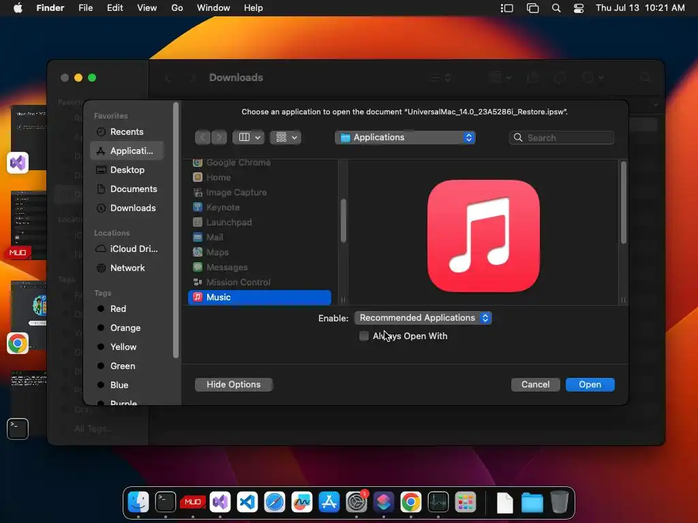
Task: Select iCloud Drive in the sidebar
Action: (127, 249)
